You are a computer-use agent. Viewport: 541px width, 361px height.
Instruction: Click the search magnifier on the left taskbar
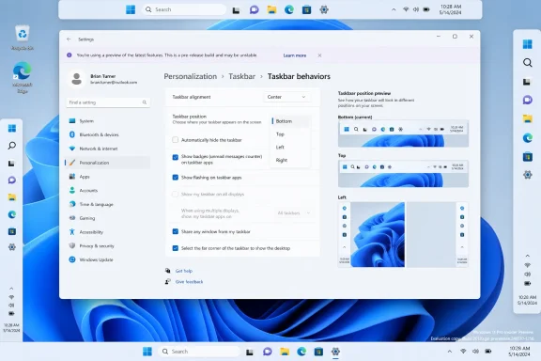pyautogui.click(x=12, y=146)
